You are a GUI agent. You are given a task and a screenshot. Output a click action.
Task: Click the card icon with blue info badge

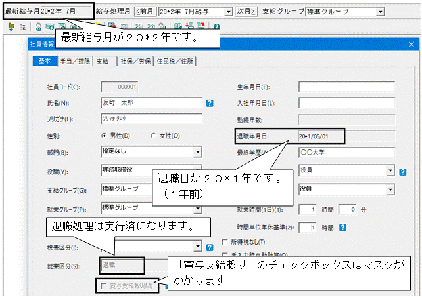(x=50, y=27)
